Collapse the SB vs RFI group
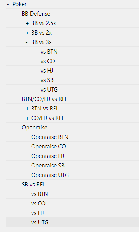The height and width of the screenshot is (232, 139). (x=17, y=185)
